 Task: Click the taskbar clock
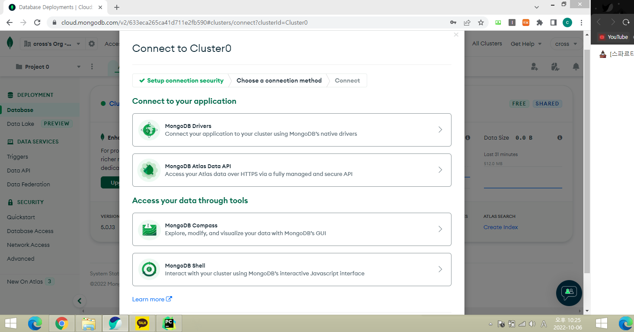[567, 324]
